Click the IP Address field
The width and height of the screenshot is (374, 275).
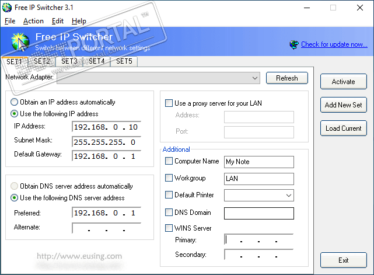(106, 127)
